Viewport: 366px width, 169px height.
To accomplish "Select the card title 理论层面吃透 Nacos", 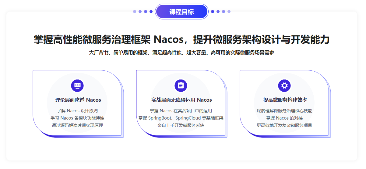I will pyautogui.click(x=78, y=100).
